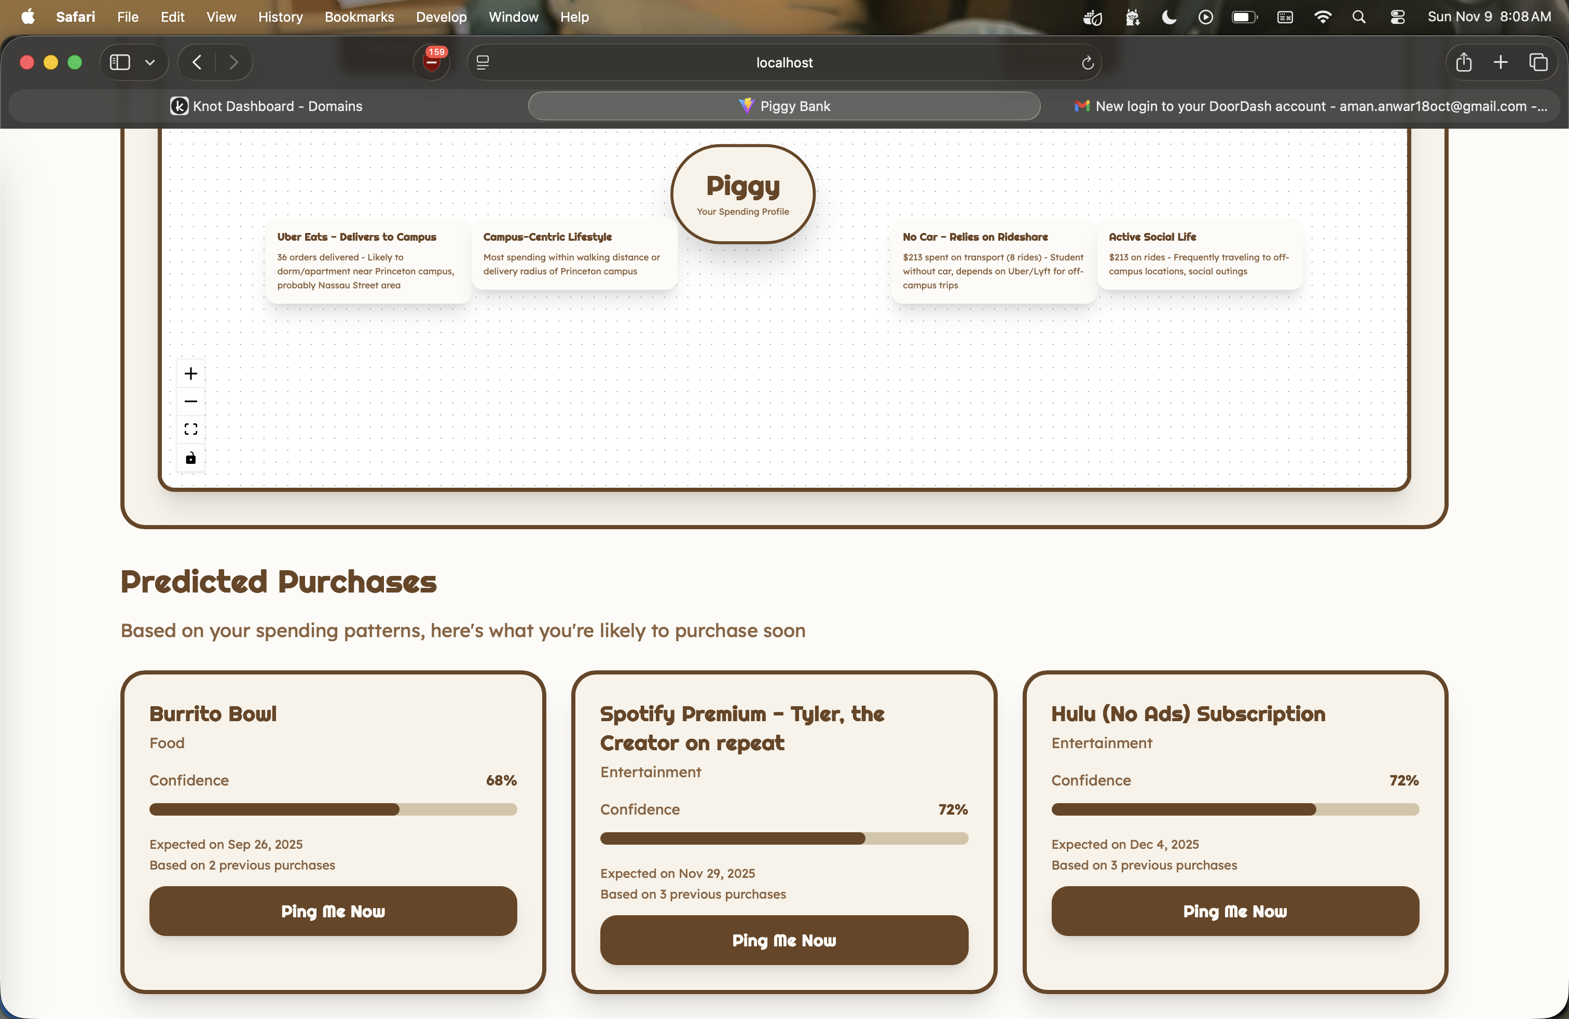Click the Safari sidebar toggle icon
The image size is (1569, 1019).
click(x=120, y=62)
